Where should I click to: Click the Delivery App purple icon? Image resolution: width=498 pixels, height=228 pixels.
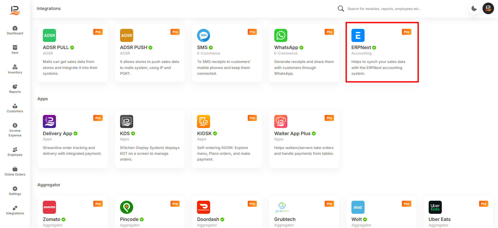pyautogui.click(x=49, y=121)
